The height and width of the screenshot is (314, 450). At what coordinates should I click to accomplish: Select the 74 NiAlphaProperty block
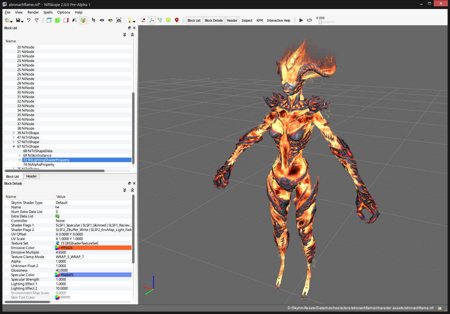point(39,165)
